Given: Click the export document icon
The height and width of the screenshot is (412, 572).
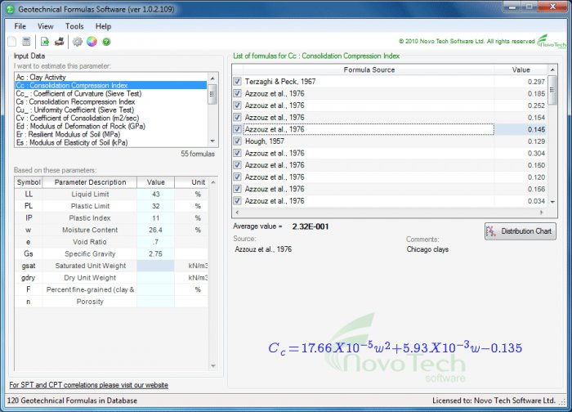Looking at the screenshot, I should [45, 42].
